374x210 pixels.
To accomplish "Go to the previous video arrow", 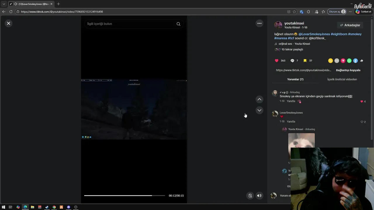I will (x=259, y=99).
